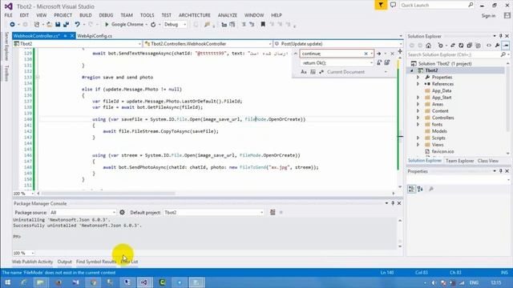The height and width of the screenshot is (288, 513).
Task: Expand the References node
Action: [418, 84]
